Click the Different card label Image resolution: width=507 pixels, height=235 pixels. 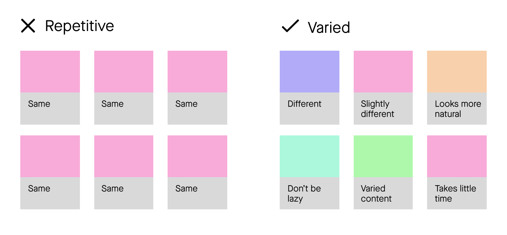(304, 104)
